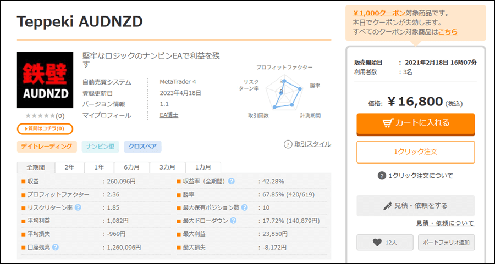Open the ¥1,000クーポン link
The height and width of the screenshot is (264, 495).
pyautogui.click(x=379, y=13)
